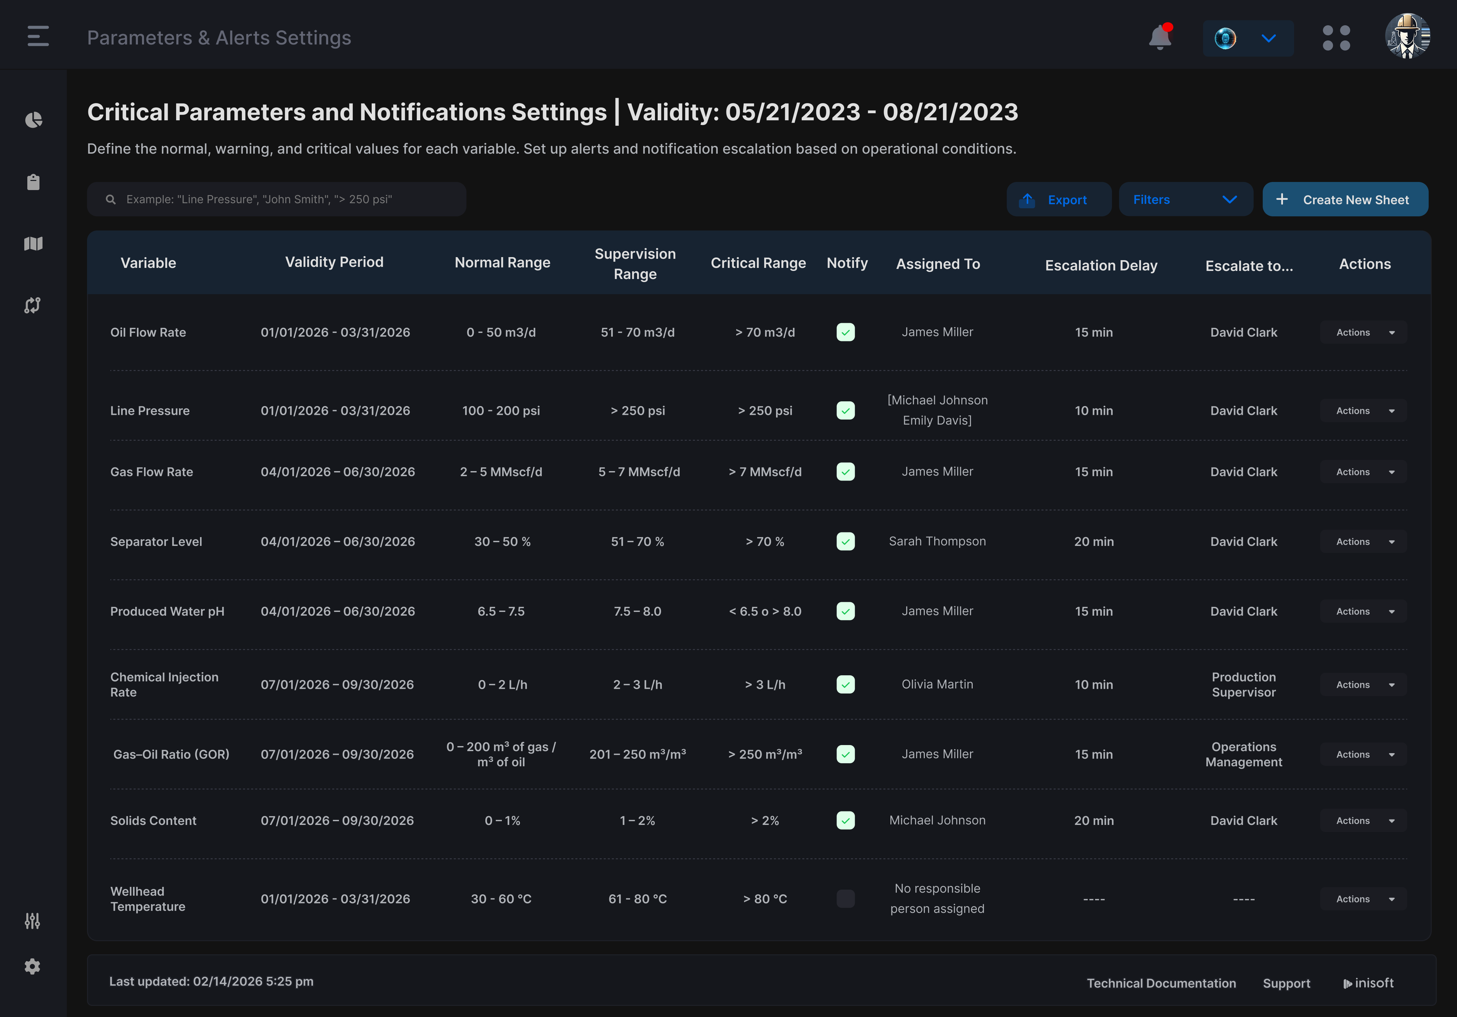Screen dimensions: 1457x1017
Task: Click the inisoft logo in footer
Action: click(1368, 983)
